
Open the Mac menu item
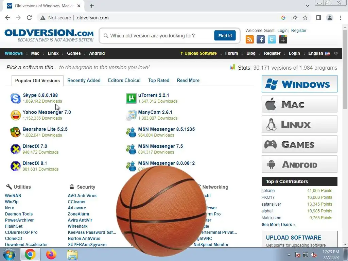click(35, 53)
